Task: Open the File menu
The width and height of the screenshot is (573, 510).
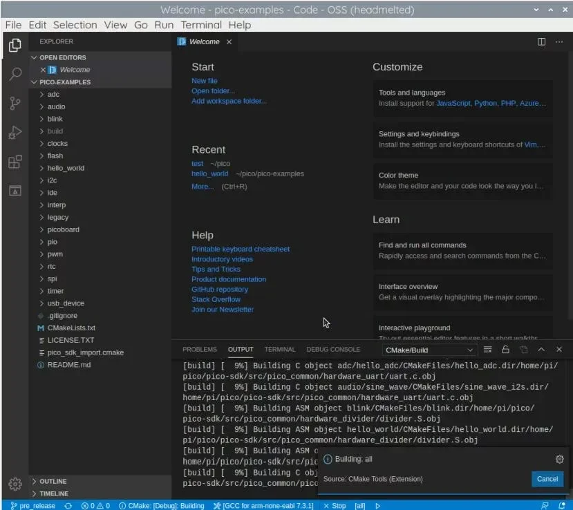Action: pyautogui.click(x=13, y=25)
